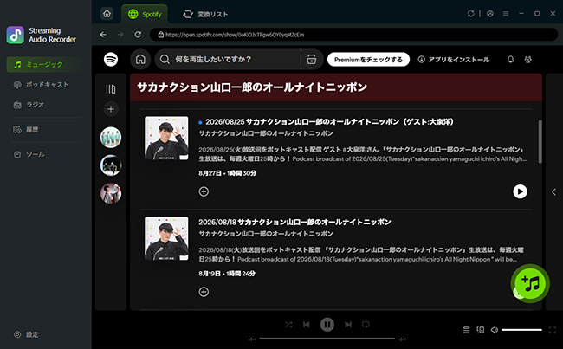Open the queue icon
Screen dimensions: 563x349
(x=466, y=330)
